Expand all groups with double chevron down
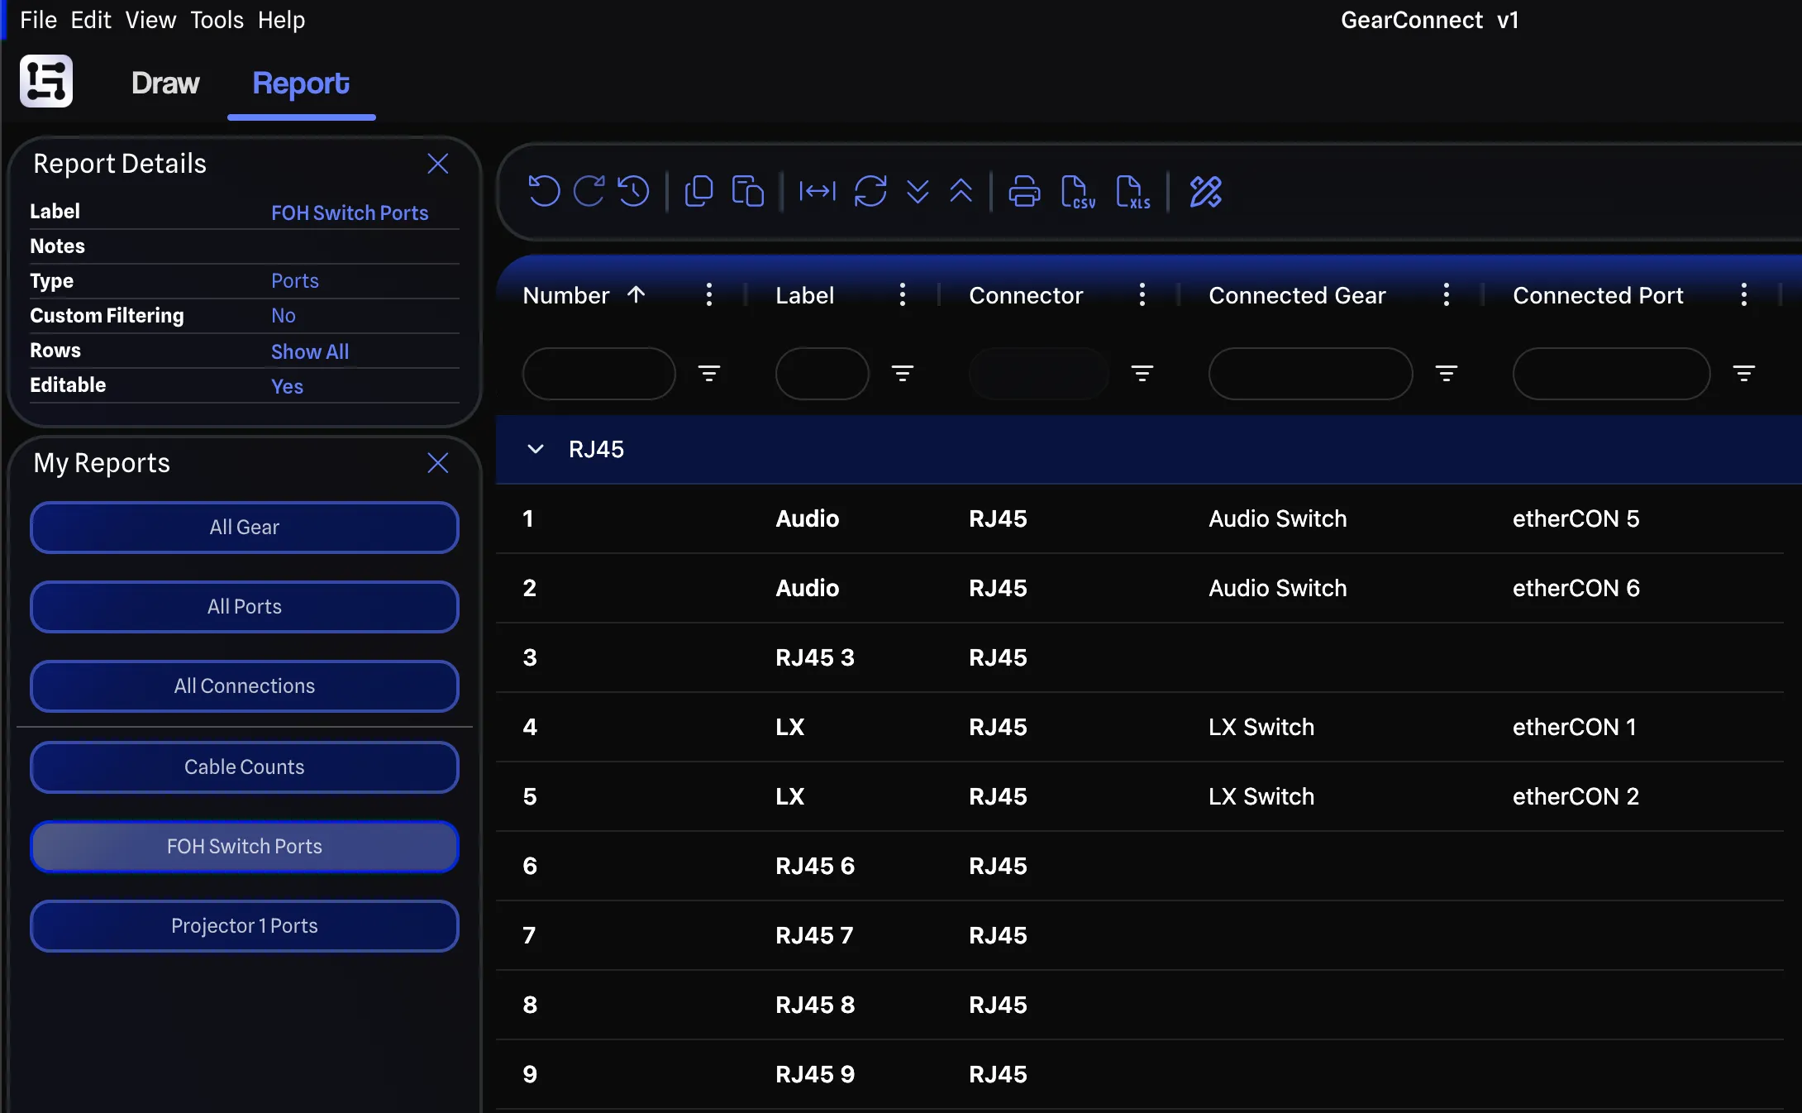 [918, 191]
